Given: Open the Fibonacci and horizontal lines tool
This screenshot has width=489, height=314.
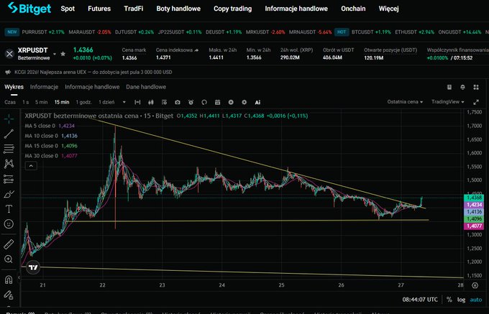Looking at the screenshot, I should click(x=9, y=149).
